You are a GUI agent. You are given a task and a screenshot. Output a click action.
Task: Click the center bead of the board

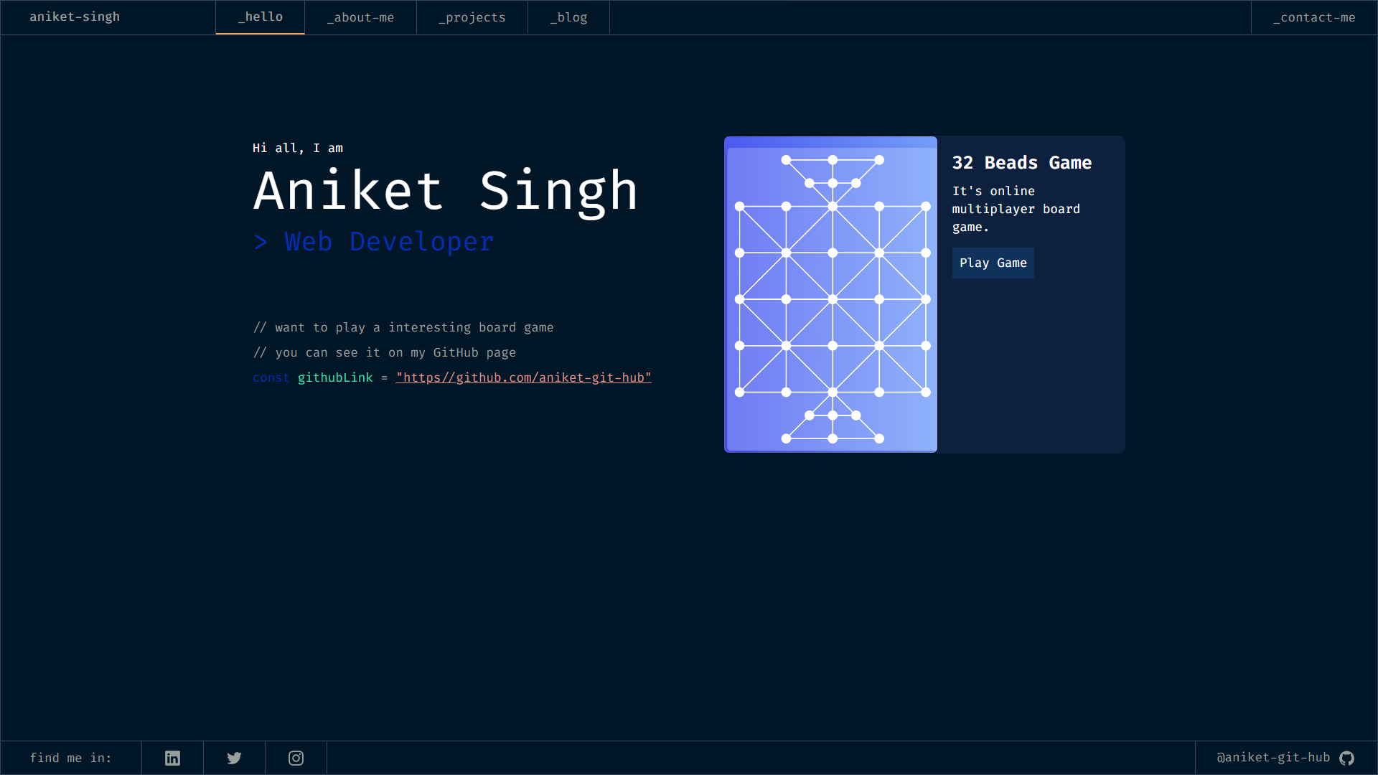click(x=833, y=299)
